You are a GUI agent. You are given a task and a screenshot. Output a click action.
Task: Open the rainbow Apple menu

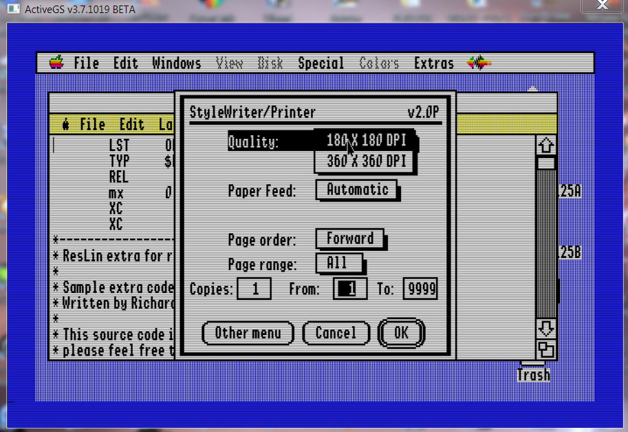click(56, 63)
